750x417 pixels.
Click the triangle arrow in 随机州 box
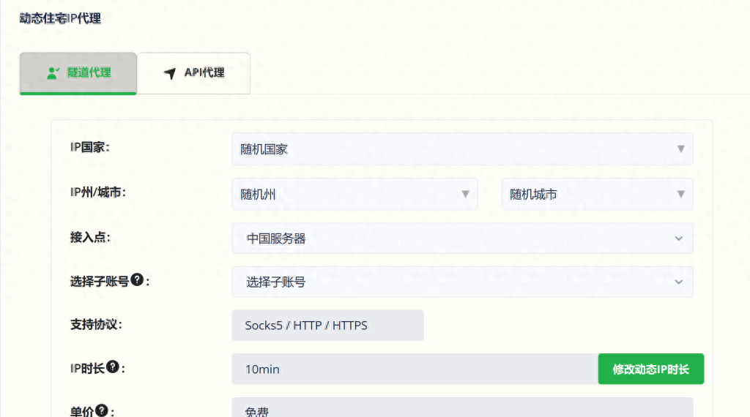click(x=465, y=194)
